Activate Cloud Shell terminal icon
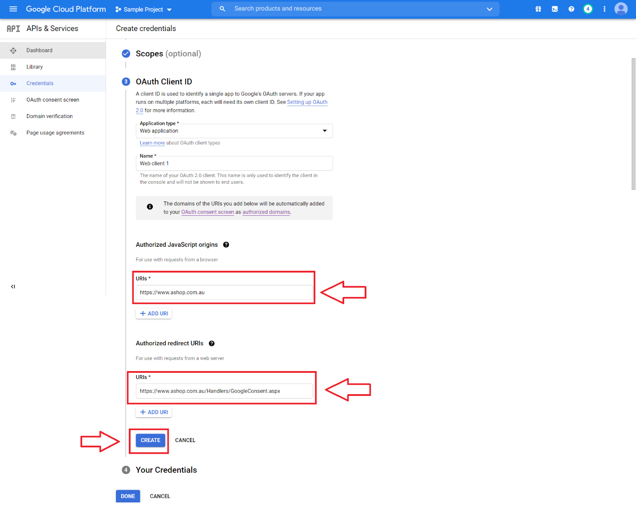Viewport: 636px width, 510px height. pos(555,9)
